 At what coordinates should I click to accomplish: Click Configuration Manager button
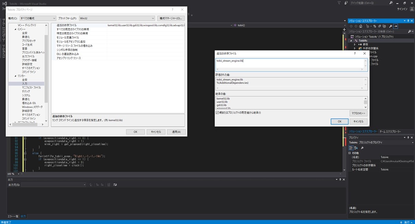point(171,18)
